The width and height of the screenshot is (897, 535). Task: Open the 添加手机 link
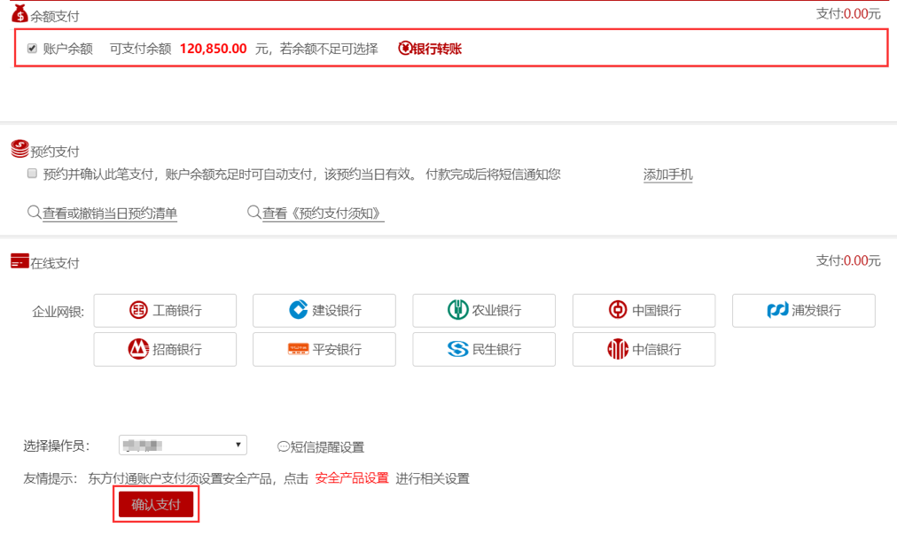667,174
